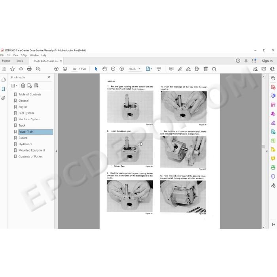Jump to the General bookmark

click(x=23, y=101)
